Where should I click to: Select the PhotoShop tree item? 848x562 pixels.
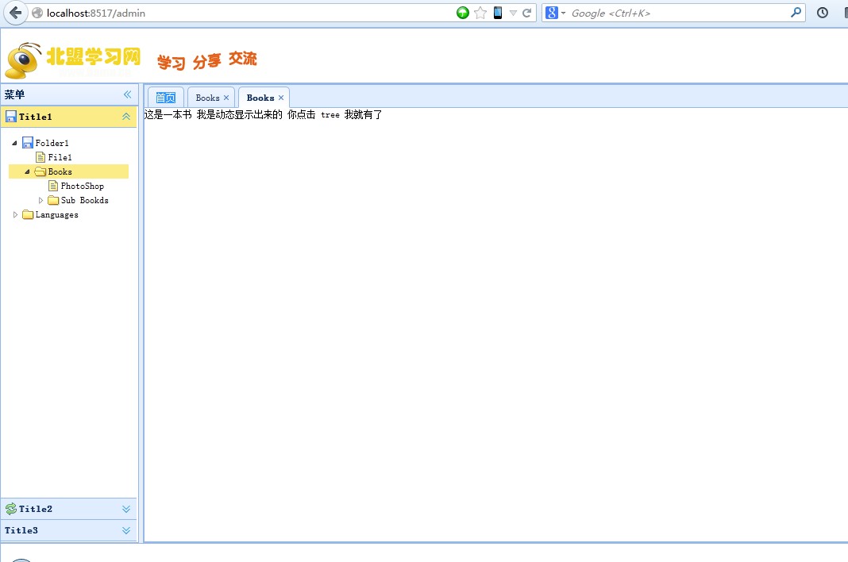tap(82, 187)
